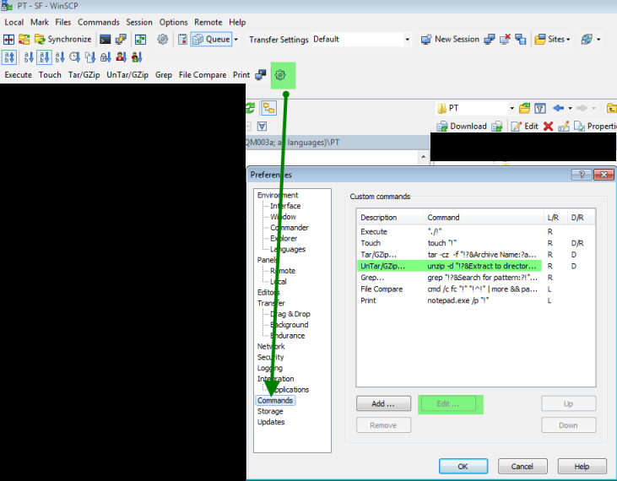
Task: Open the terminal console icon
Action: coord(106,39)
